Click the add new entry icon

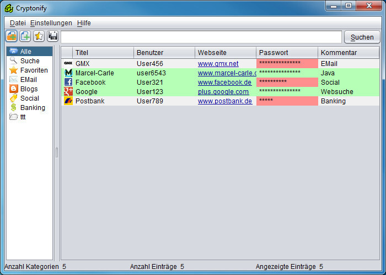(25, 36)
